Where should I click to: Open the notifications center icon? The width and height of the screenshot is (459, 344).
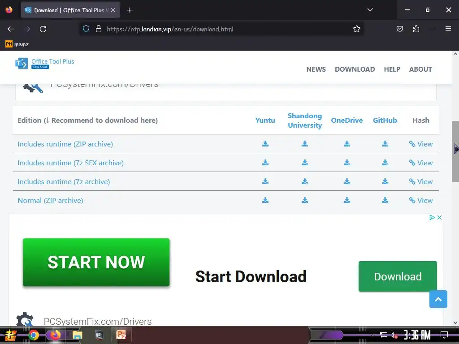tap(444, 335)
